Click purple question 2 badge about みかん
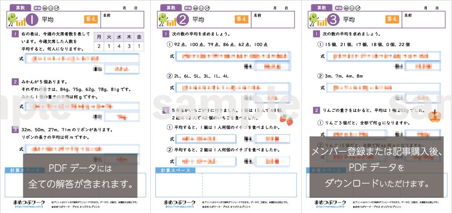 15,82
